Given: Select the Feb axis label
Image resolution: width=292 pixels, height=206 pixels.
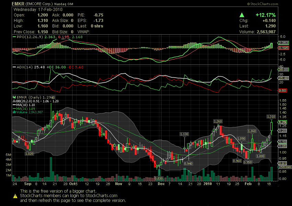Looking at the screenshot, I should [248, 184].
